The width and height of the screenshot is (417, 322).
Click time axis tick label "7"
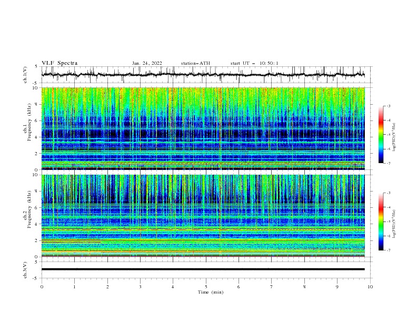click(272, 287)
